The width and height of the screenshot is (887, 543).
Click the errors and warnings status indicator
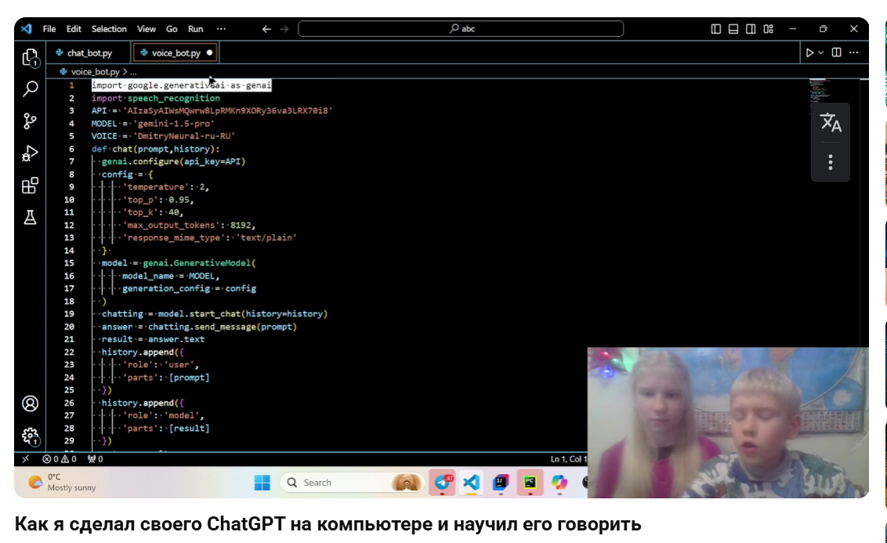click(60, 459)
